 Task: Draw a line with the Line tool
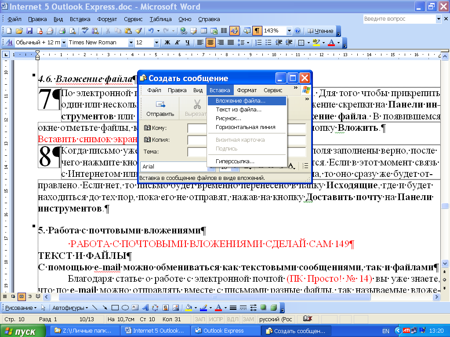tap(95, 308)
